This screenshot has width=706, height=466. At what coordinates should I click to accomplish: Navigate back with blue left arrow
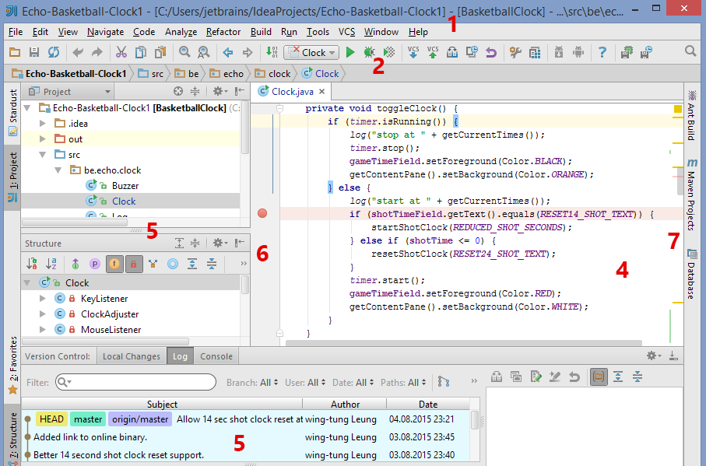coord(228,52)
